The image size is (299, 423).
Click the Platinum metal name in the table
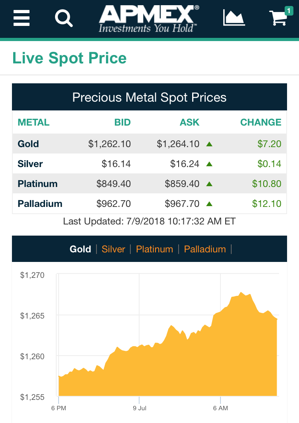coord(37,184)
